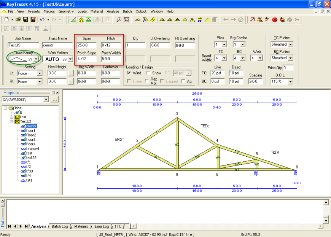
Task: Click the first data record button
Action: pyautogui.click(x=9, y=226)
